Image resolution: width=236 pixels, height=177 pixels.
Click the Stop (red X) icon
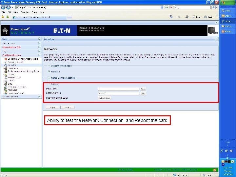tap(171, 7)
